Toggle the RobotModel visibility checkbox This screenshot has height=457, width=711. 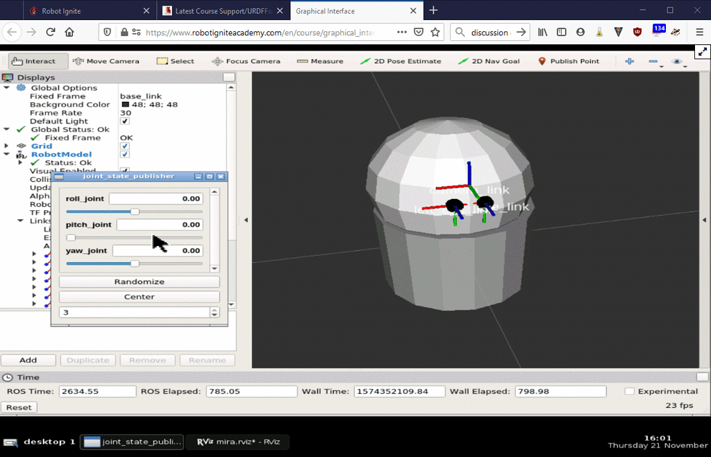(125, 154)
